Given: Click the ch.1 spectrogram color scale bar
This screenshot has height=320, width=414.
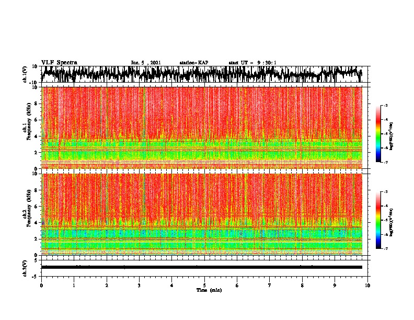Looking at the screenshot, I should click(x=378, y=134).
